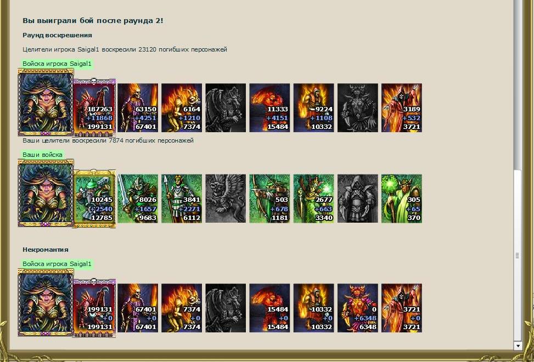The width and height of the screenshot is (534, 362).
Task: Click the "Войска игрока Saigal1" label under "Некромантия"
Action: click(57, 264)
